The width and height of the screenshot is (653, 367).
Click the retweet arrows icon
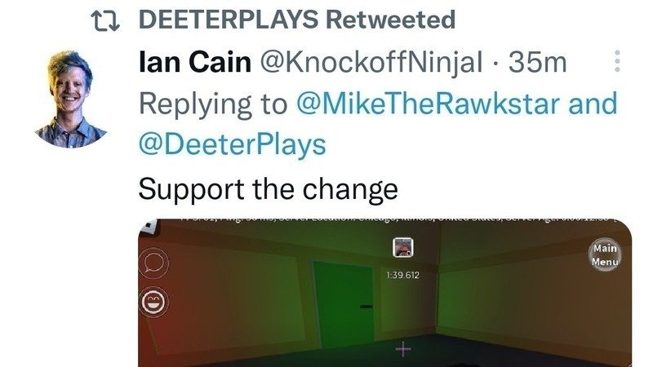click(105, 21)
